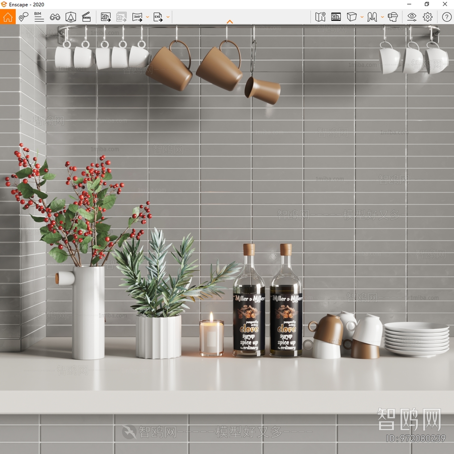Open the view management binoculars icon
Screen dimensions: 454x454
[55, 17]
